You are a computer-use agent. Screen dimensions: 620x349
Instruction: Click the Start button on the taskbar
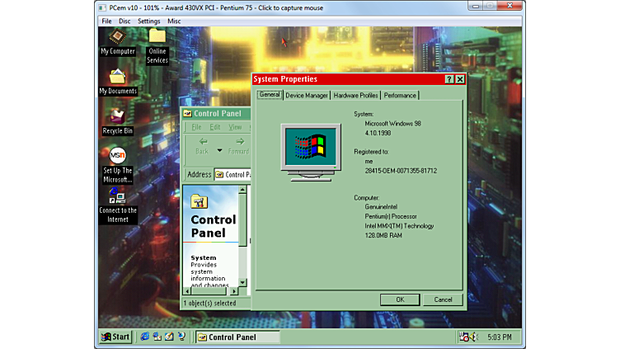[116, 337]
